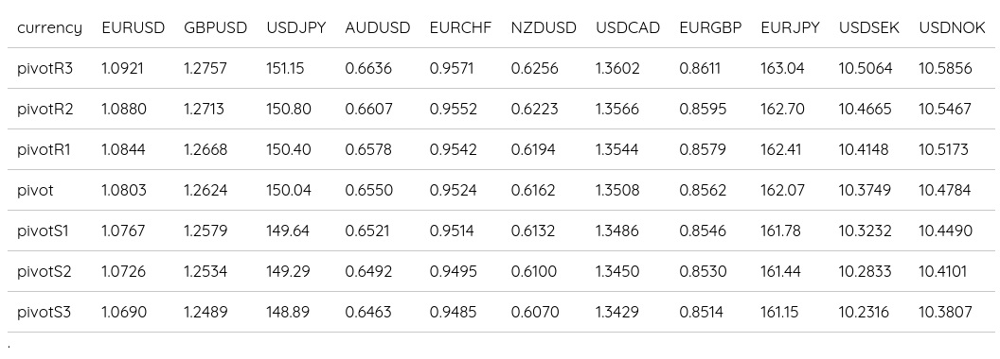This screenshot has height=359, width=1000.
Task: Select USDJPY pivotR3 value 151.15
Action: coord(286,68)
